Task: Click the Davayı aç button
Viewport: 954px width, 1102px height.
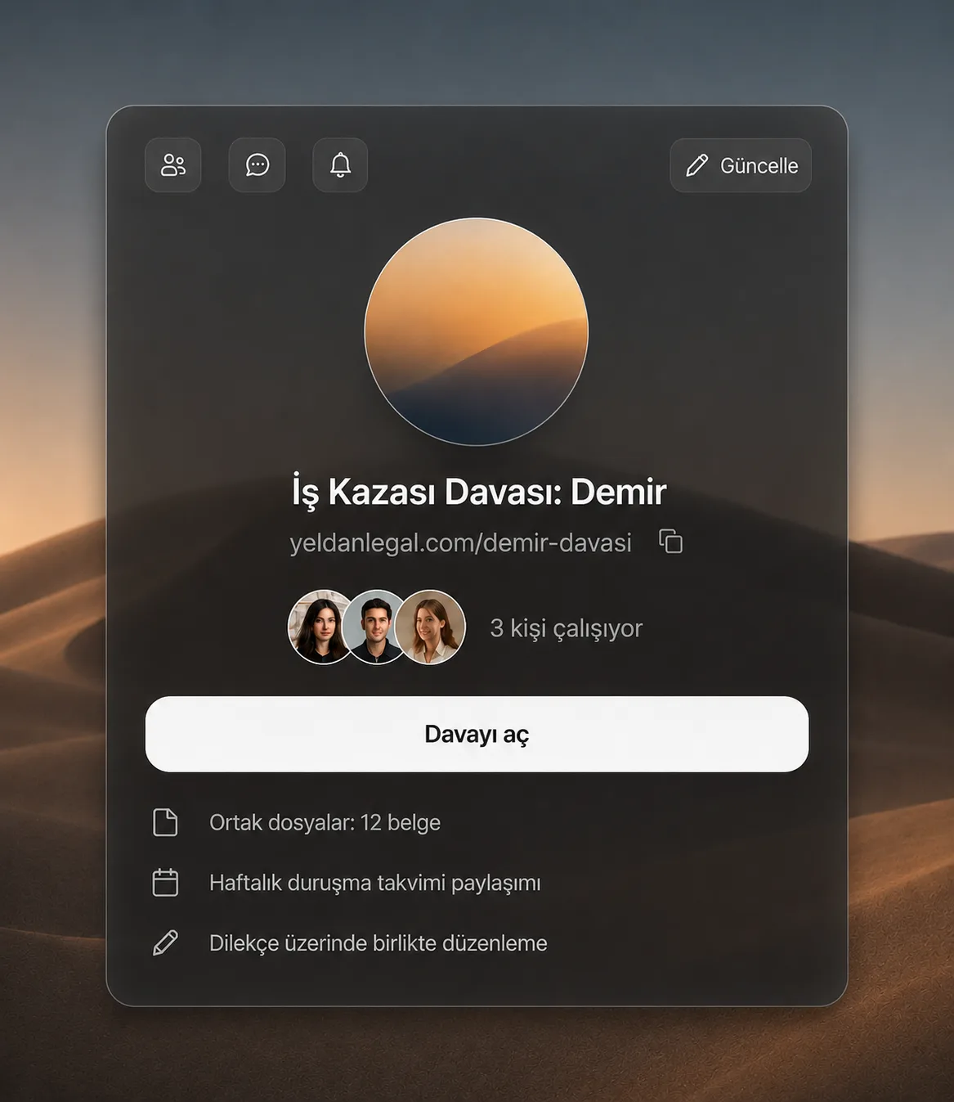Action: click(x=477, y=734)
